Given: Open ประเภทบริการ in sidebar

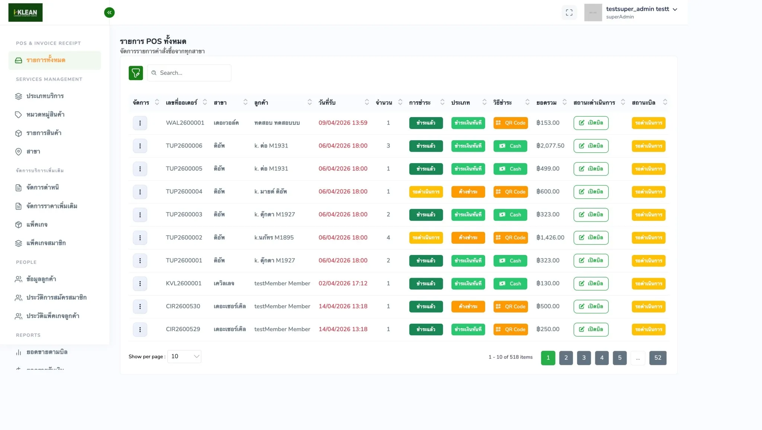Looking at the screenshot, I should [45, 96].
